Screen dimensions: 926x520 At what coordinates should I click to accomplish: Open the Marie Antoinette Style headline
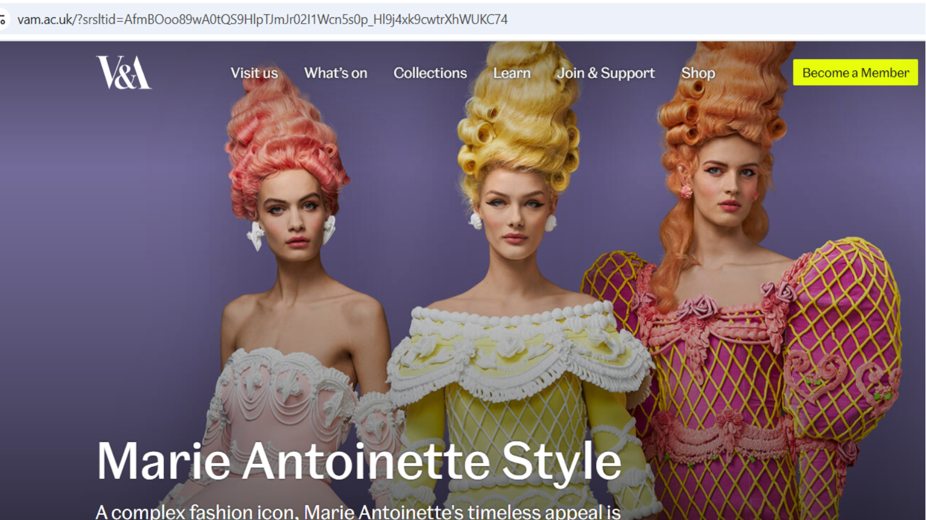tap(359, 461)
